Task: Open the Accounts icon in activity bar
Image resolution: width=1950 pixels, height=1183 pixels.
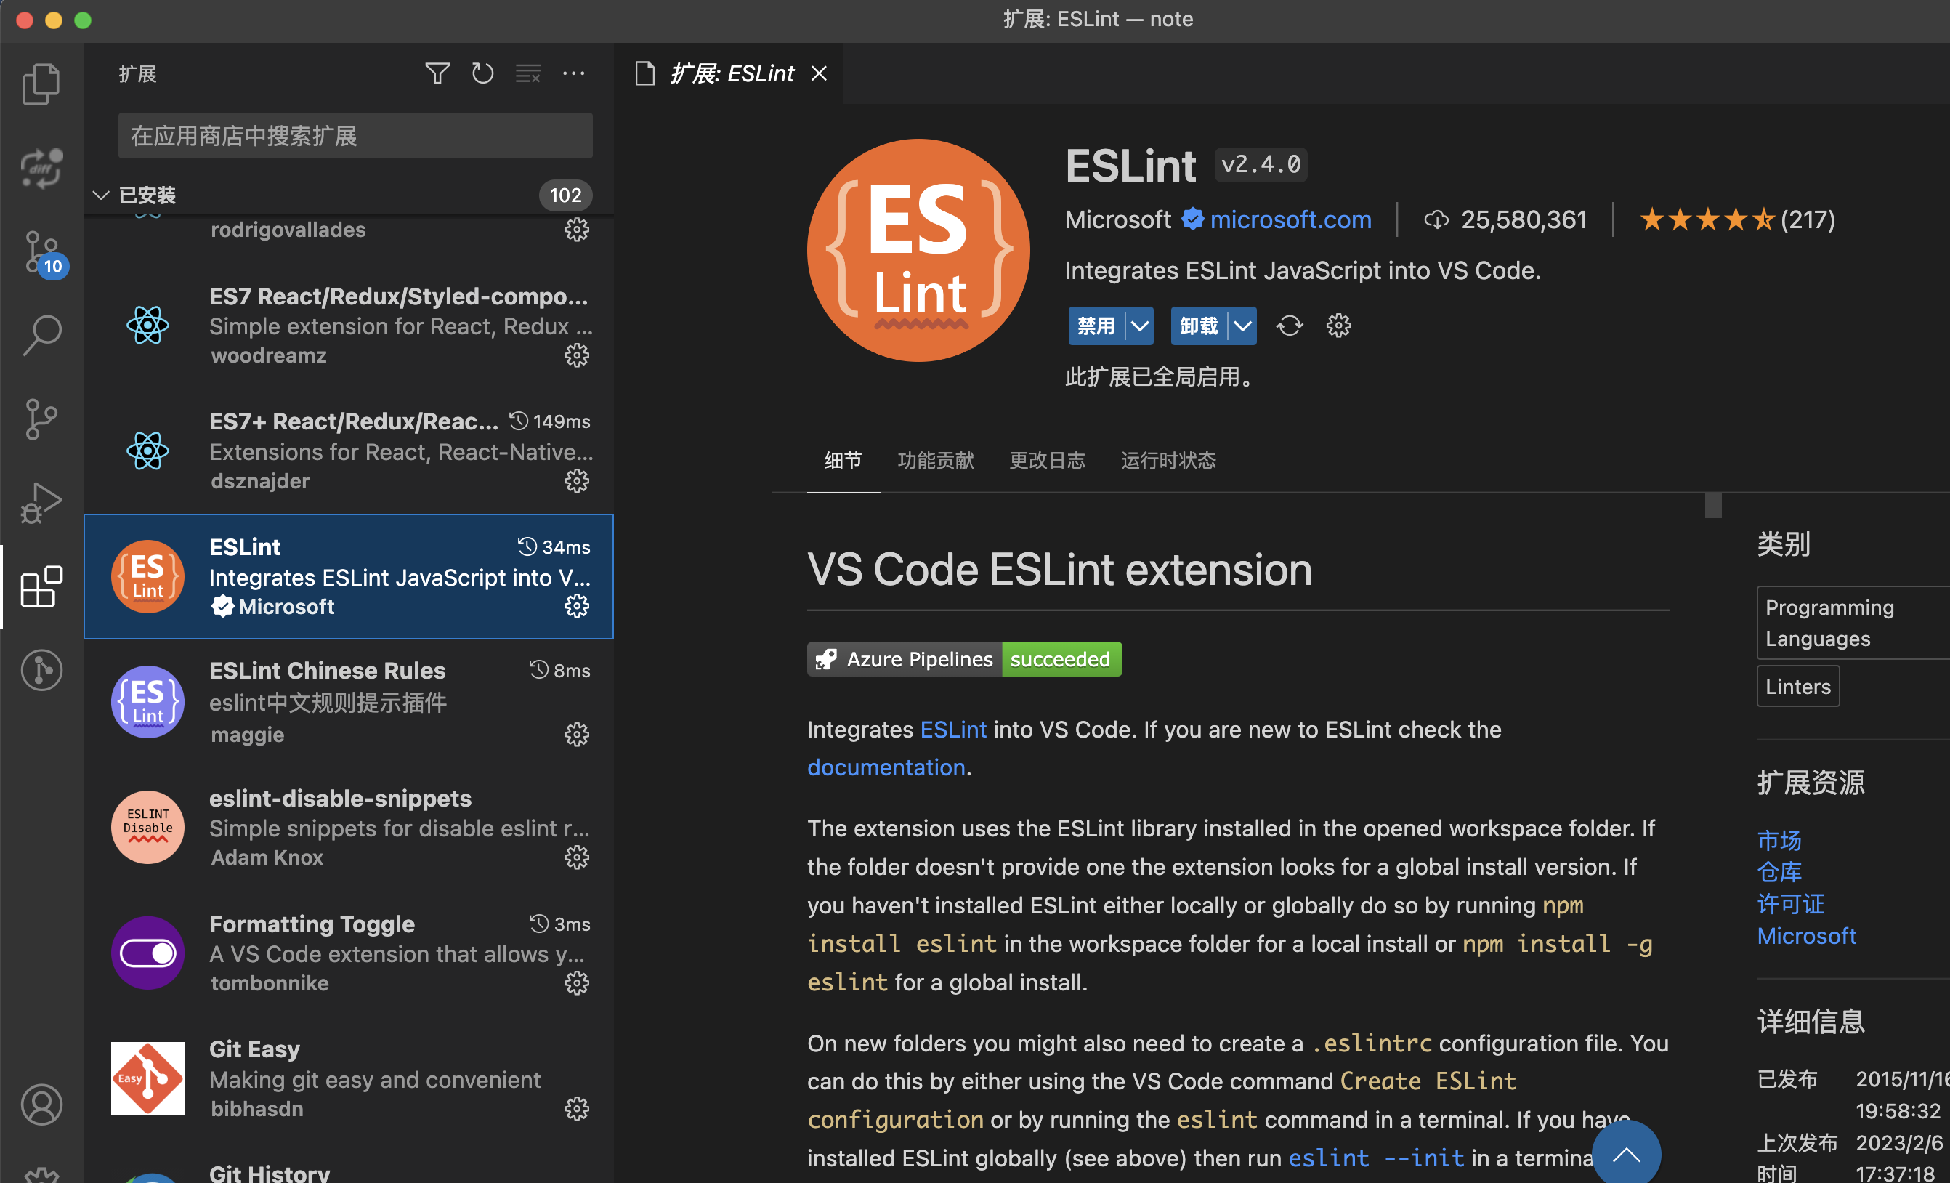Action: click(41, 1105)
